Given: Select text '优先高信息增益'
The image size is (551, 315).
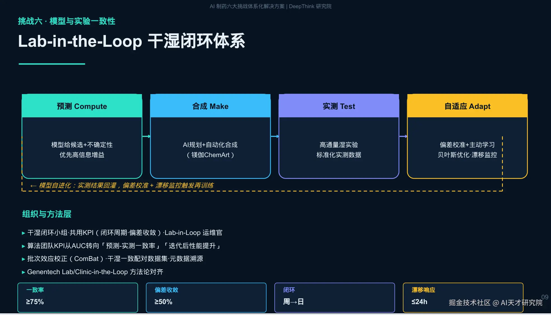Looking at the screenshot, I should point(82,155).
